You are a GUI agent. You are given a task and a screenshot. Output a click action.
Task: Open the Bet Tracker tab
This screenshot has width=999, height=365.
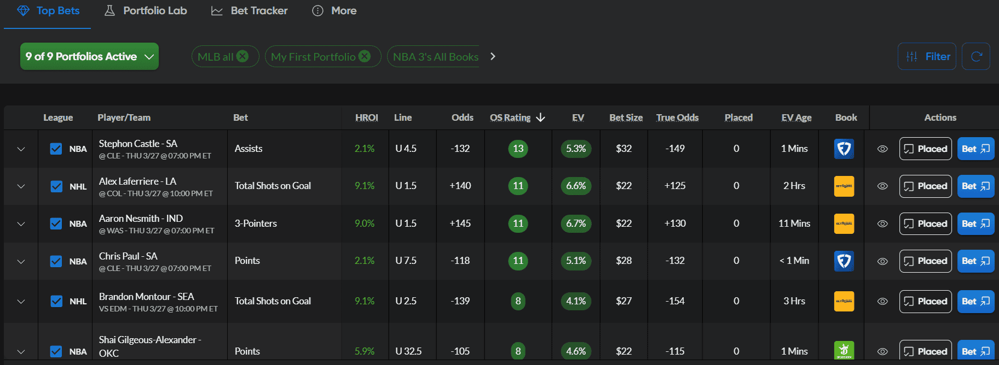pyautogui.click(x=250, y=11)
